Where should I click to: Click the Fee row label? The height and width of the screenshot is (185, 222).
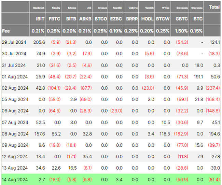(x=6, y=31)
